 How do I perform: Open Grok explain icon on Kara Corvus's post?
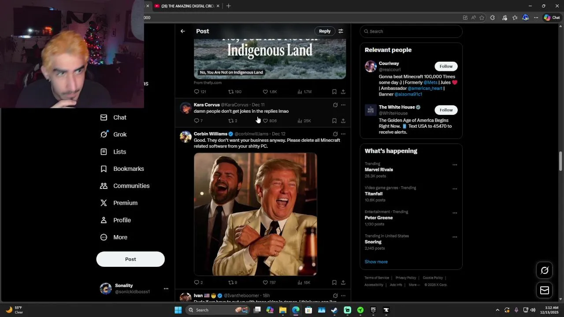[335, 105]
